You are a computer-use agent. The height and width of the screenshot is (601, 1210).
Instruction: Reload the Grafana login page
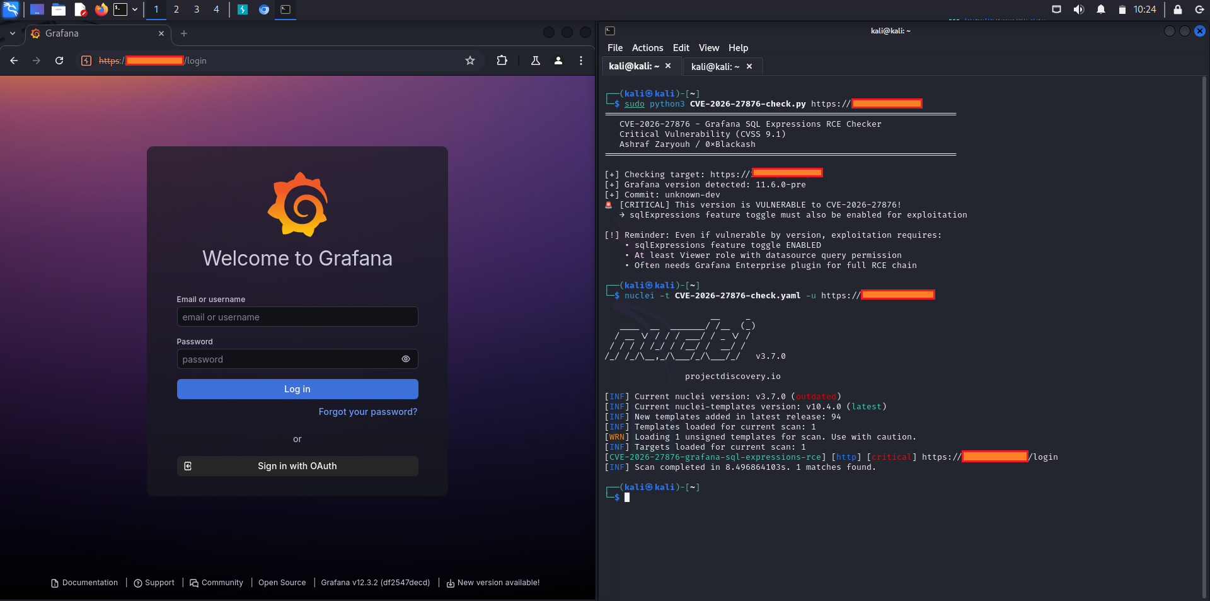click(x=59, y=61)
